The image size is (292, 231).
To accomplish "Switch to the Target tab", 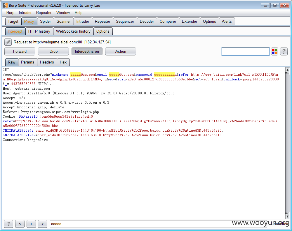I will tap(13, 21).
